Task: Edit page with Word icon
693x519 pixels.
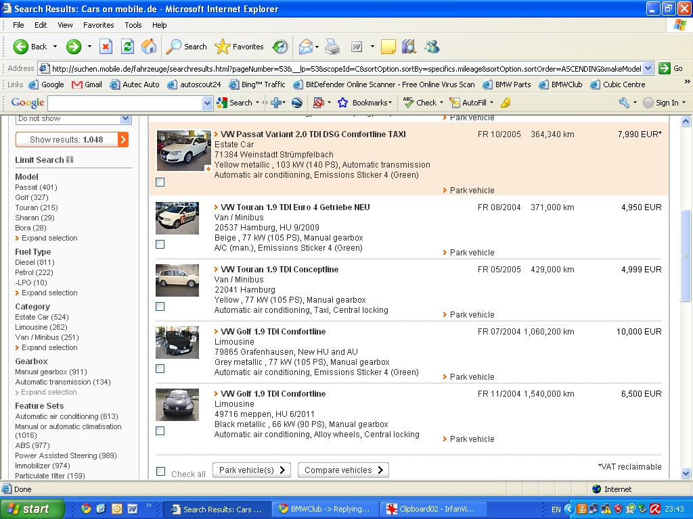Action: (357, 47)
